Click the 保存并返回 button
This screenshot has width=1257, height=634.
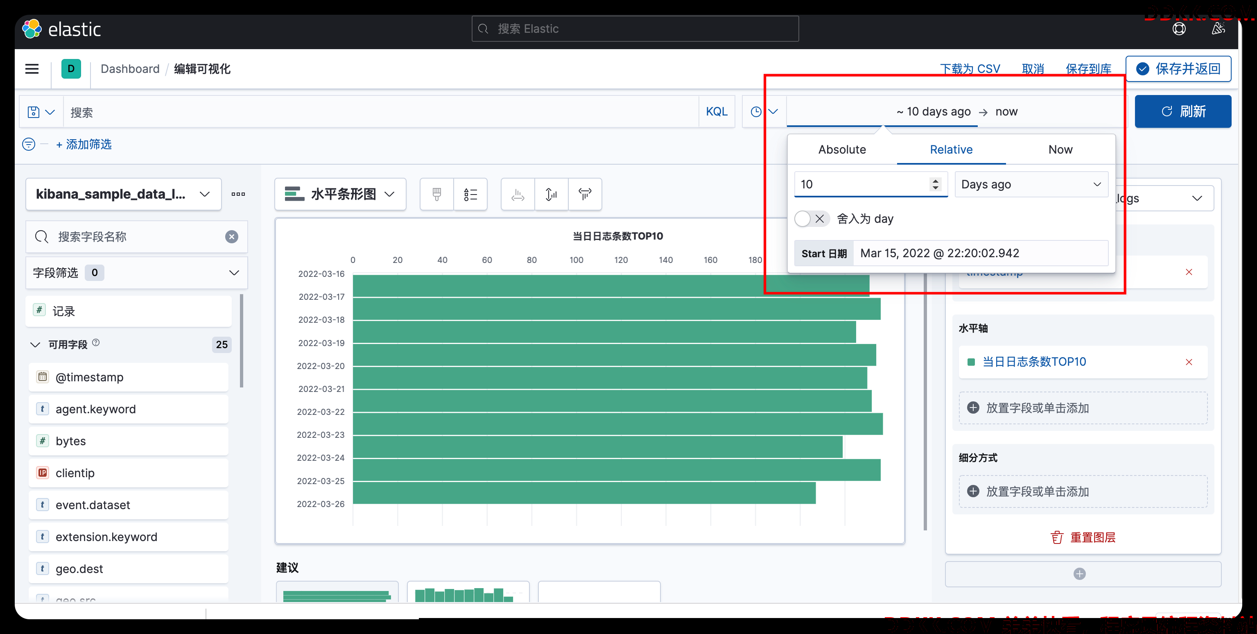coord(1178,69)
